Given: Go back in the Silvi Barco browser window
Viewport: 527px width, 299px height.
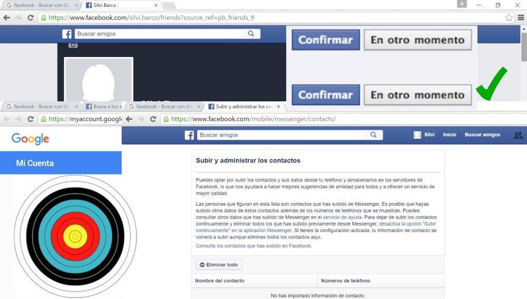Looking at the screenshot, I should (x=6, y=18).
